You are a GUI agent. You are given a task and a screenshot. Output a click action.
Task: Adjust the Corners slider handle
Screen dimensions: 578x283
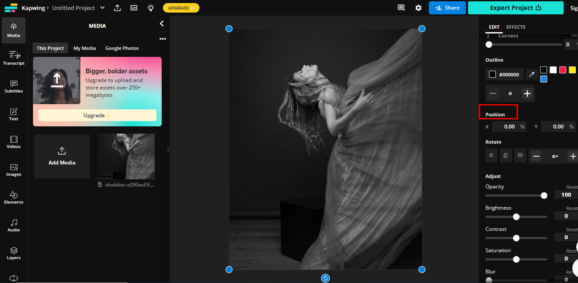[489, 44]
